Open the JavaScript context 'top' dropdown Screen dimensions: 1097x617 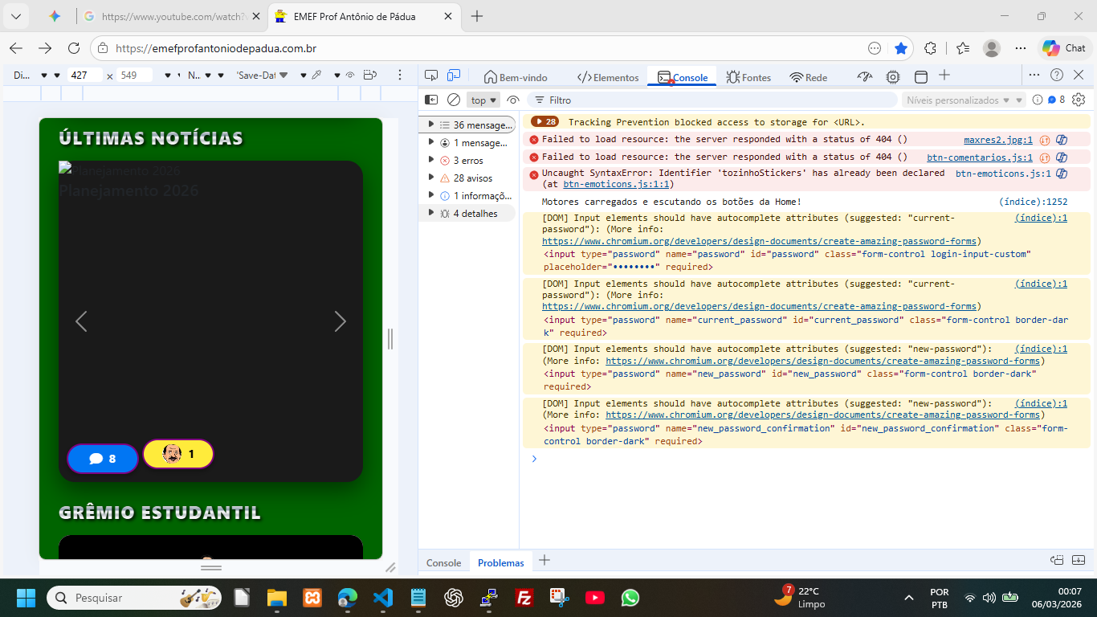coord(484,100)
